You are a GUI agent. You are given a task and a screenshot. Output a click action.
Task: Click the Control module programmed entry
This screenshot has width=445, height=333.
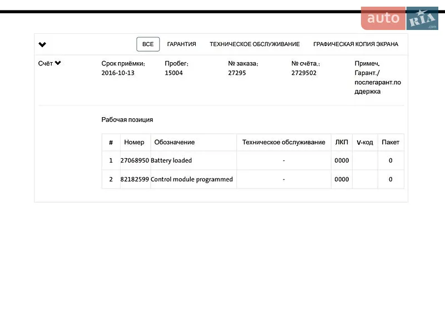(191, 179)
